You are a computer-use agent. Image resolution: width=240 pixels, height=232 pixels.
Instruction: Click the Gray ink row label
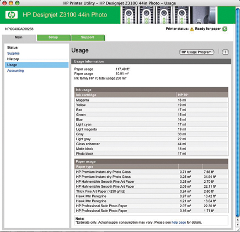pos(80,134)
